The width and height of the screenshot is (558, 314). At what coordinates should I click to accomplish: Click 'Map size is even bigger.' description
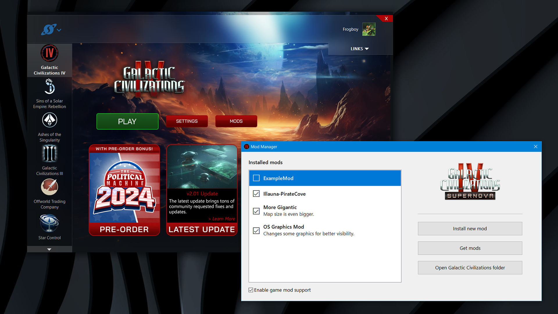click(x=289, y=214)
